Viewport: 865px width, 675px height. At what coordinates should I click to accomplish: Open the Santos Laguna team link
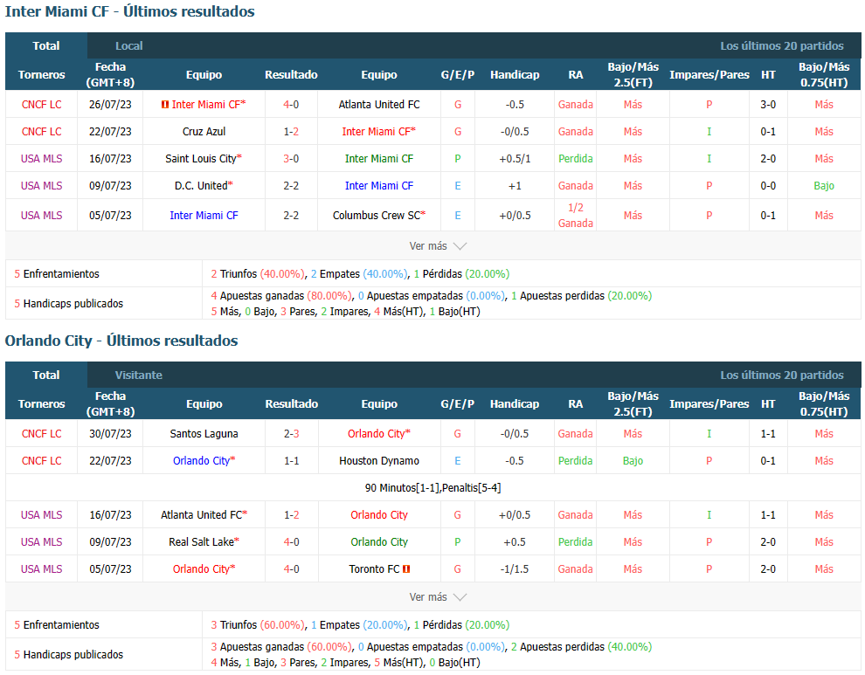point(204,434)
